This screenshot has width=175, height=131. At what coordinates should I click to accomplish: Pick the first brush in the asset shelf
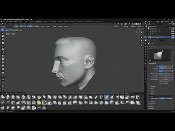click(3, 97)
